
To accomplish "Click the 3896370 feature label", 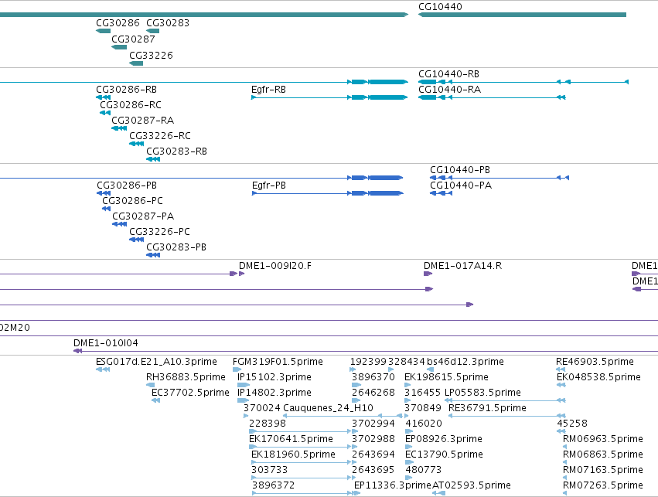I will pyautogui.click(x=373, y=377).
